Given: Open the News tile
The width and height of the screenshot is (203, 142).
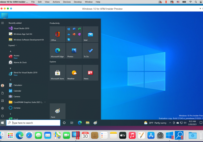Looking at the screenshot, I should (x=90, y=73).
